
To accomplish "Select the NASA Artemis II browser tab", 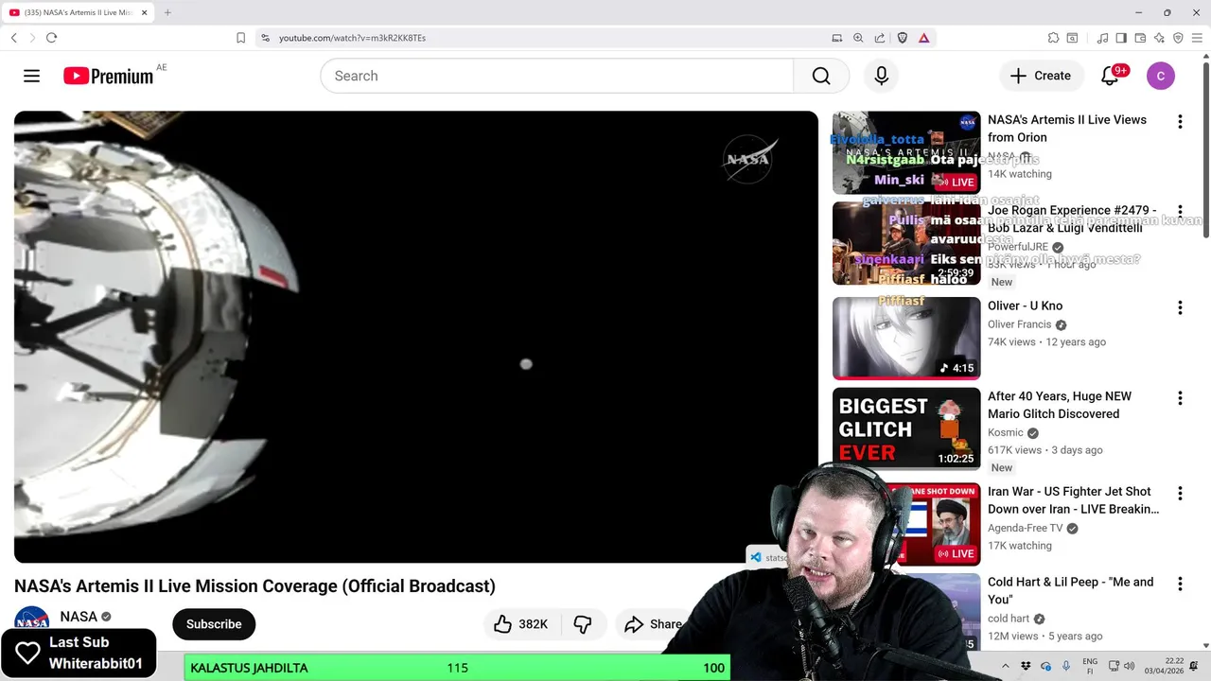I will [79, 12].
